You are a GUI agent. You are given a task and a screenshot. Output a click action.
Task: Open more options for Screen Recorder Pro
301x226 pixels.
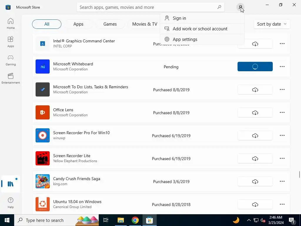click(282, 135)
